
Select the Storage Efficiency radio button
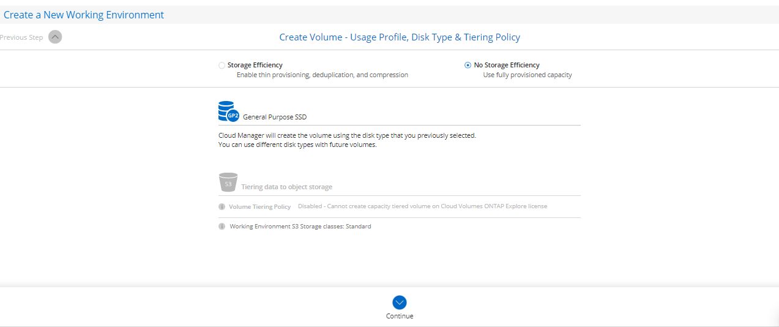coord(222,65)
